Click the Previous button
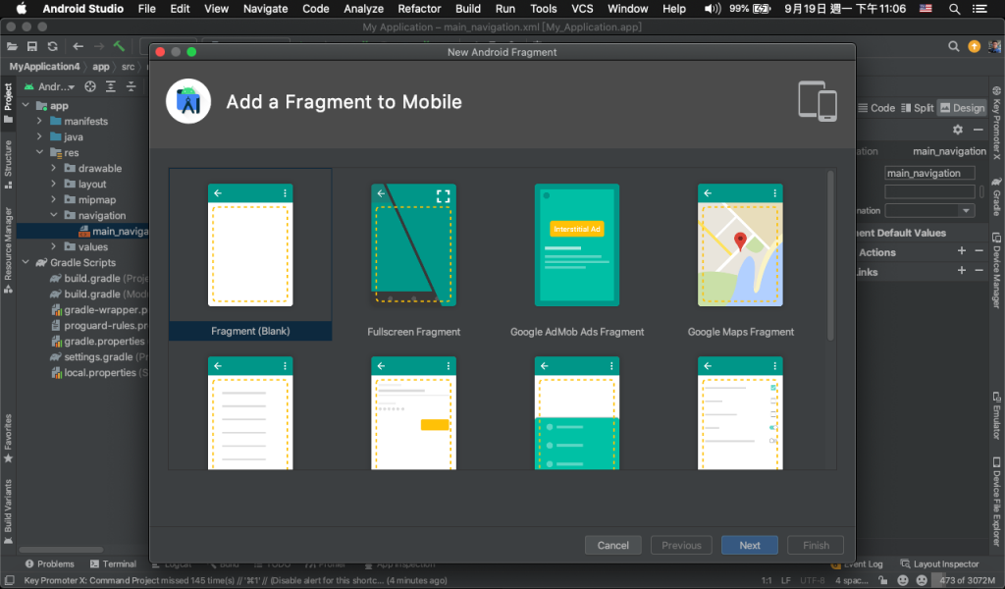 point(681,545)
